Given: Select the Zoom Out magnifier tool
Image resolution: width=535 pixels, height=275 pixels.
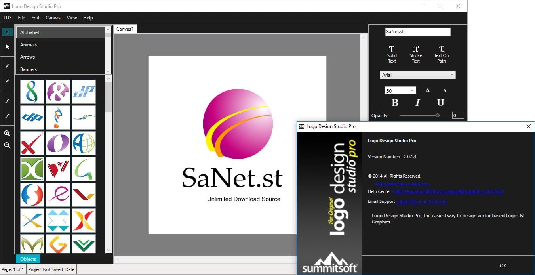Looking at the screenshot, I should (7, 145).
